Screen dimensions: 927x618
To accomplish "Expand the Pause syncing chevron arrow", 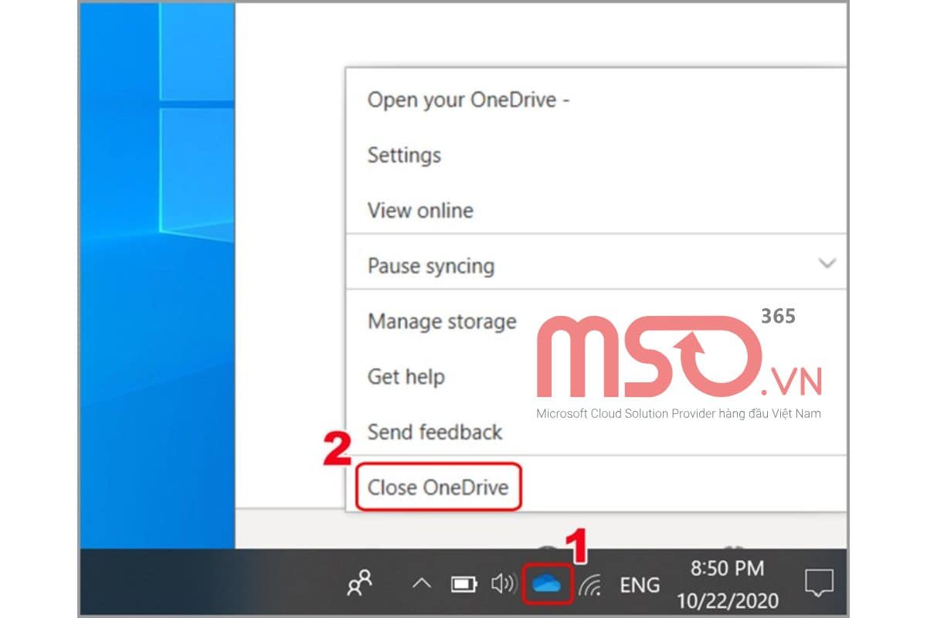I will (827, 263).
